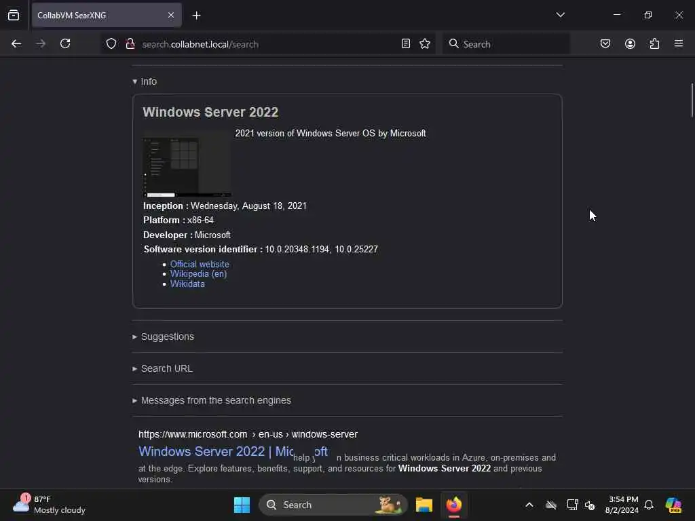Reload the current page
Screen dimensions: 695x521
coord(65,43)
